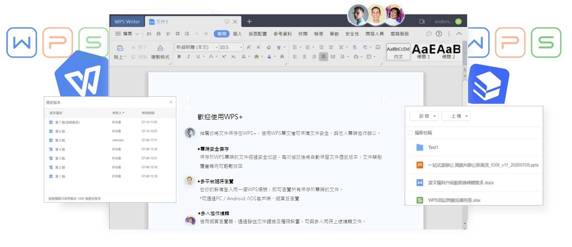572x247 pixels.
Task: Click the new tab plus button
Action: click(249, 21)
